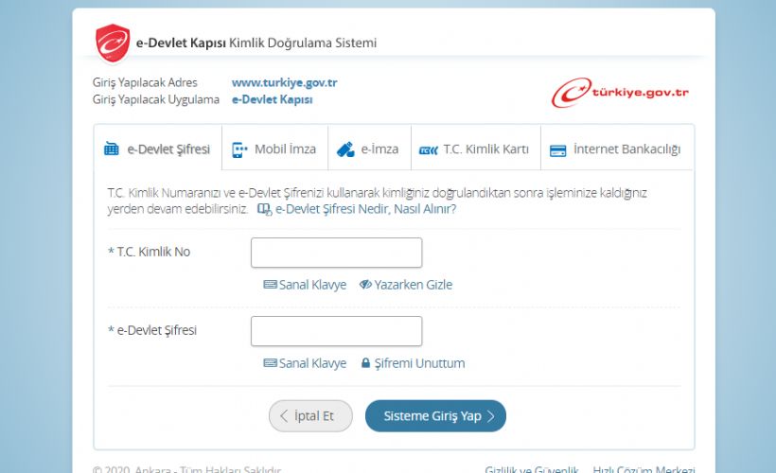Open the Hızlı Çözüm Merkezi footer link
Viewport: 776px width, 473px height.
[x=644, y=469]
